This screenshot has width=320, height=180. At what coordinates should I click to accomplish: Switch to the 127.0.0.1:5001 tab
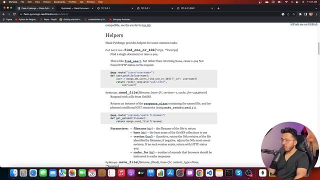coord(194,8)
